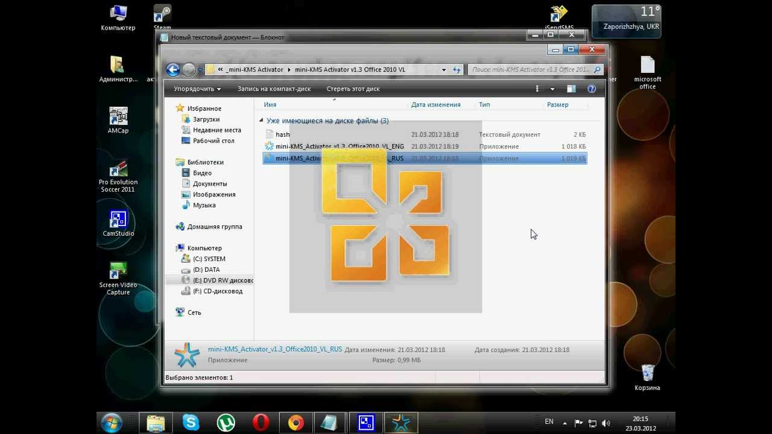Click the weather gadget Zaporizhzhya

626,21
